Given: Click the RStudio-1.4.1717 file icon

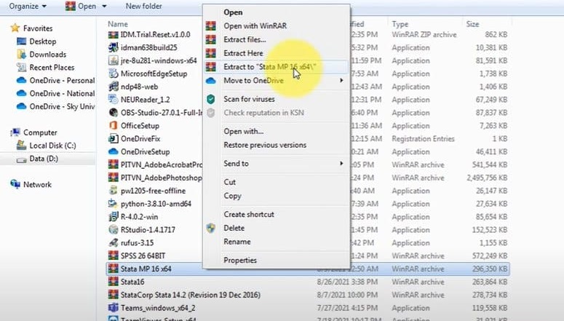Looking at the screenshot, I should (x=113, y=230).
